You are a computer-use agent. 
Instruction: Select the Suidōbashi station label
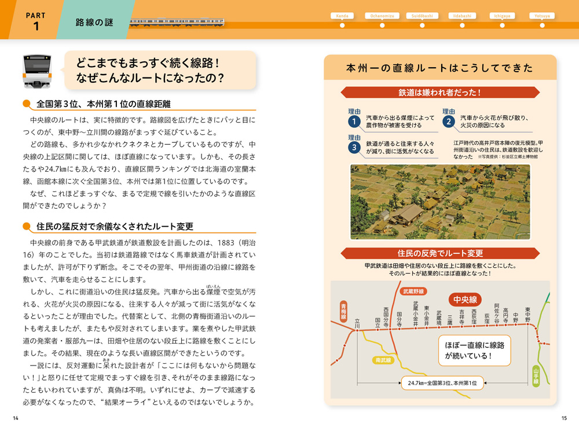click(x=422, y=16)
